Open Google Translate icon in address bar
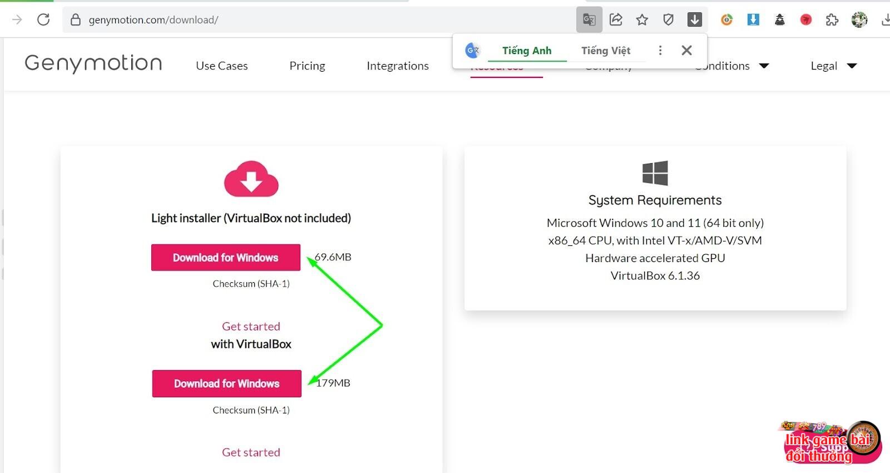 [x=589, y=20]
